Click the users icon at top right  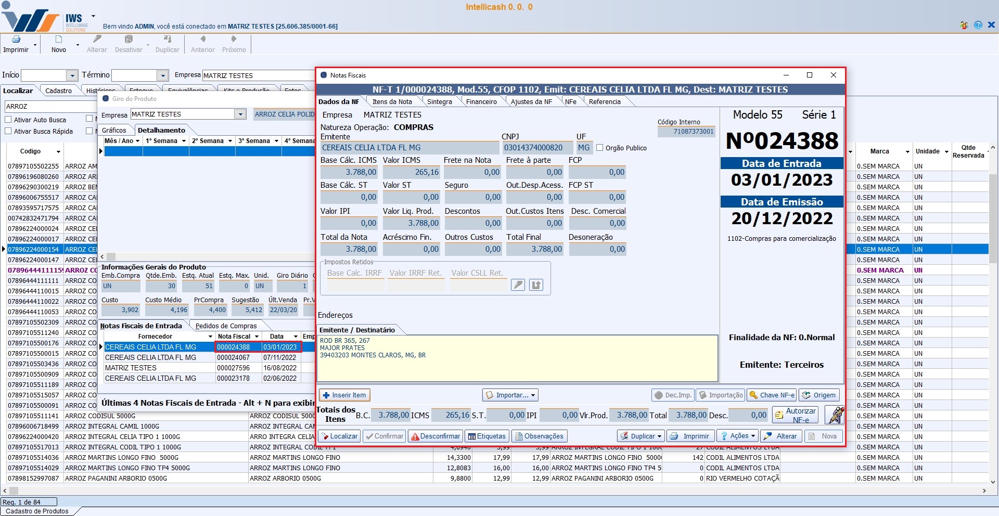pos(964,25)
